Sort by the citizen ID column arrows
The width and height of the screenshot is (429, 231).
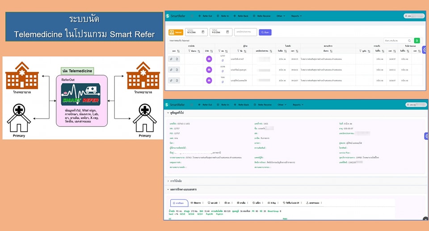271,51
